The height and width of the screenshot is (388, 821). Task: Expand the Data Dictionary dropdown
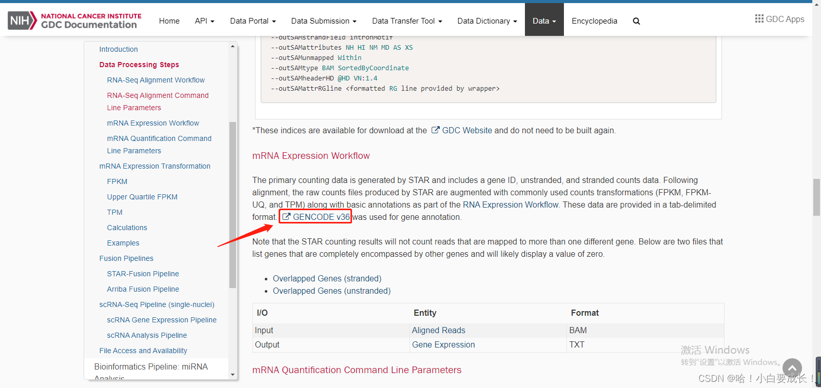[487, 21]
